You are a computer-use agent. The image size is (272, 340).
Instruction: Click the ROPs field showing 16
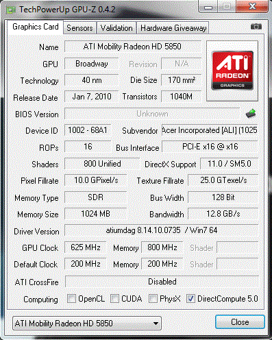click(x=88, y=147)
